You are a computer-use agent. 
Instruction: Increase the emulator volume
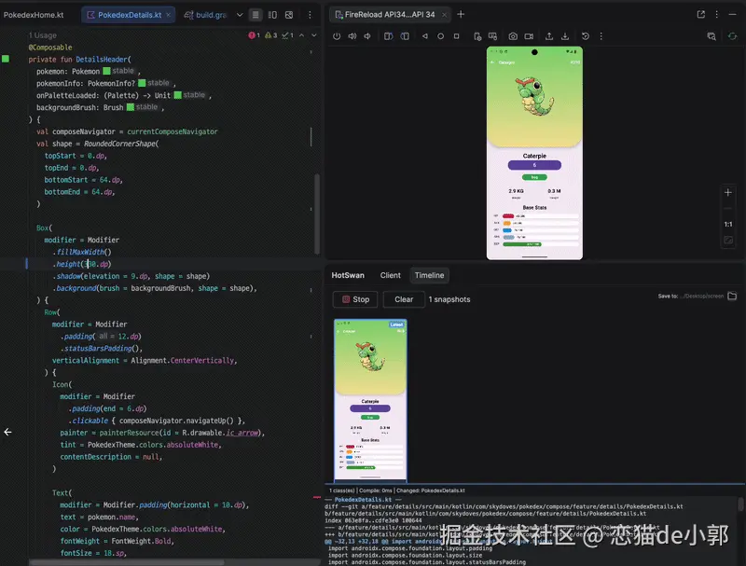pos(352,36)
